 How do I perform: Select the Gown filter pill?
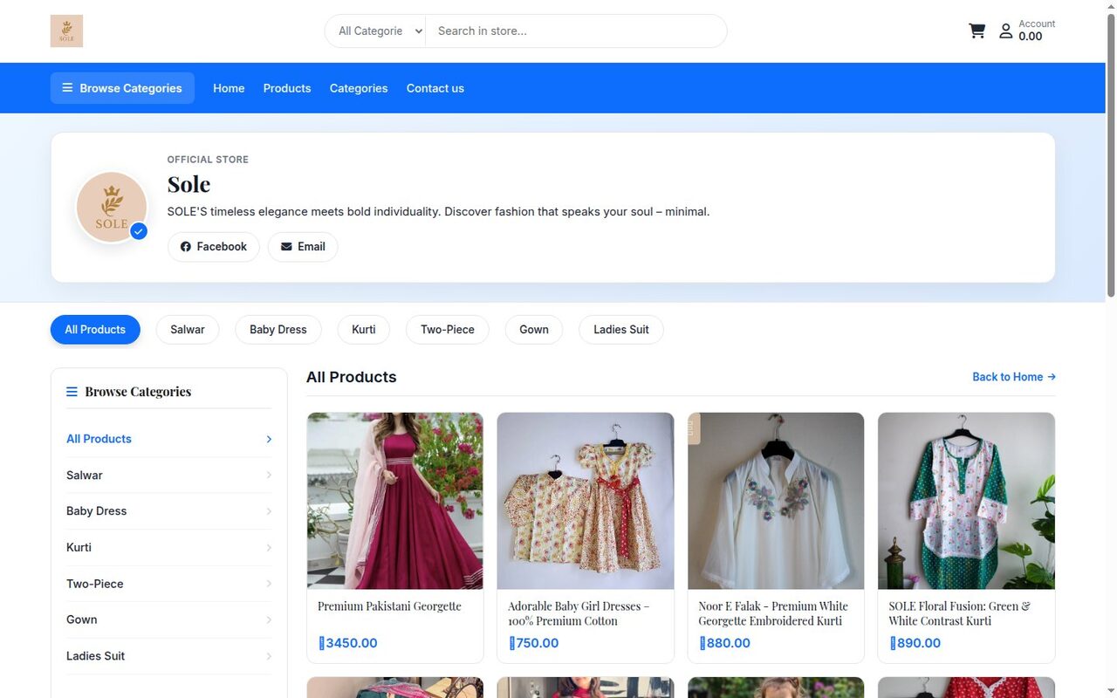click(534, 330)
